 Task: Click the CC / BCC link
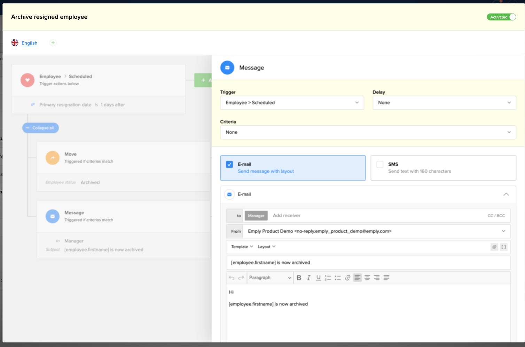pyautogui.click(x=496, y=216)
